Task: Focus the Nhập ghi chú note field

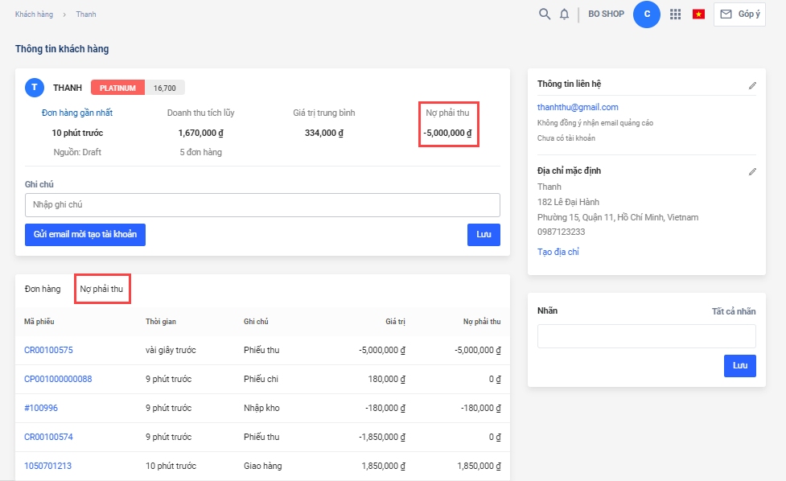Action: point(262,205)
